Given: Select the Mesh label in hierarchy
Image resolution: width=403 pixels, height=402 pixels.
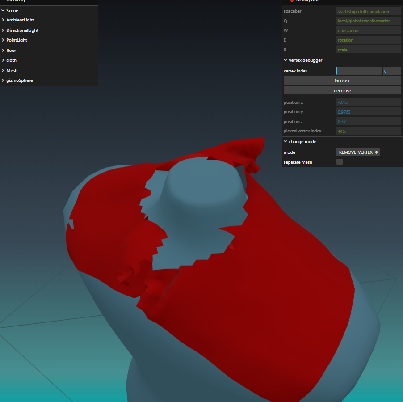Looking at the screenshot, I should [12, 71].
